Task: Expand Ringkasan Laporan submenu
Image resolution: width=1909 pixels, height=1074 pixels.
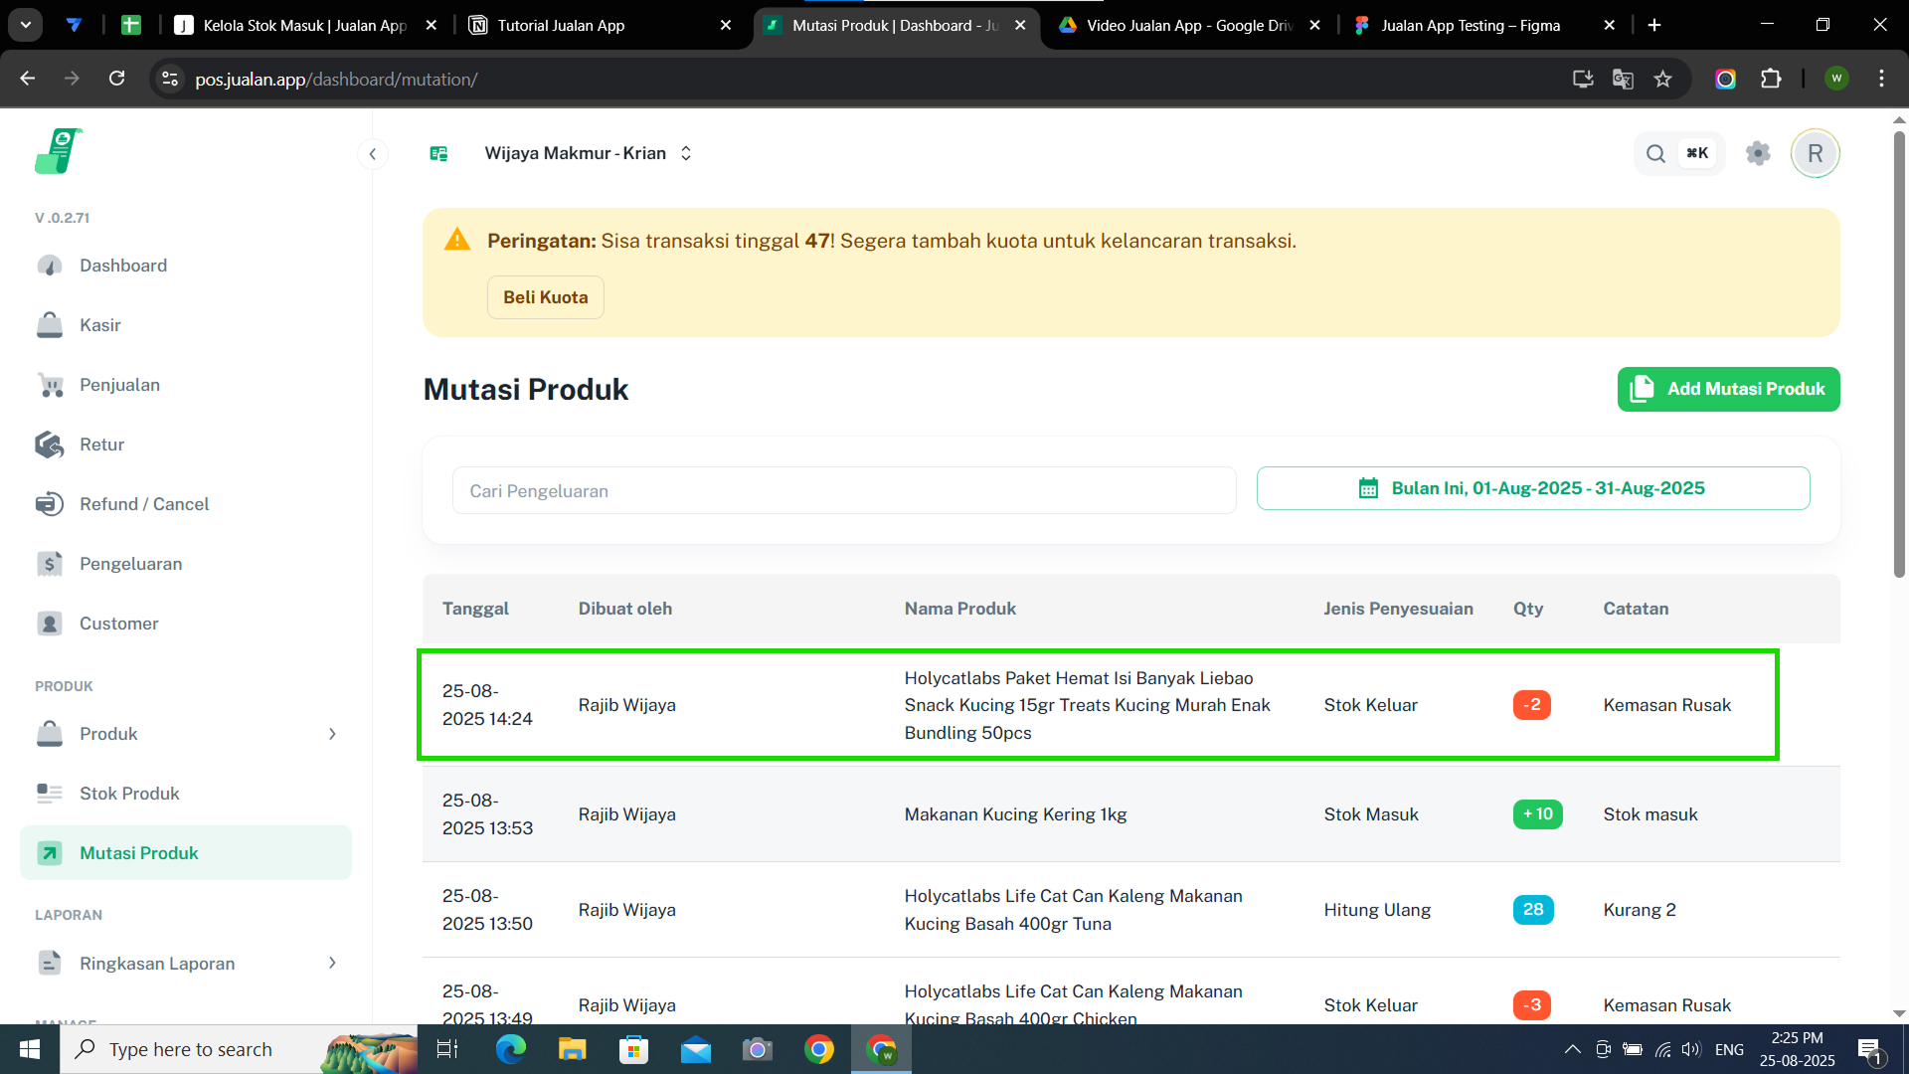Action: click(332, 963)
